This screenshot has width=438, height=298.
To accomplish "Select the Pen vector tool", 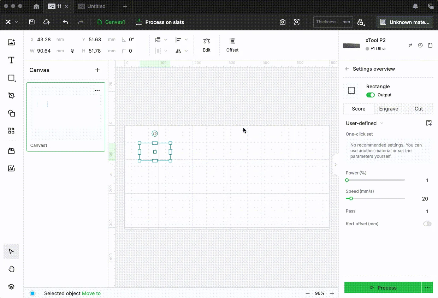I will point(11,96).
